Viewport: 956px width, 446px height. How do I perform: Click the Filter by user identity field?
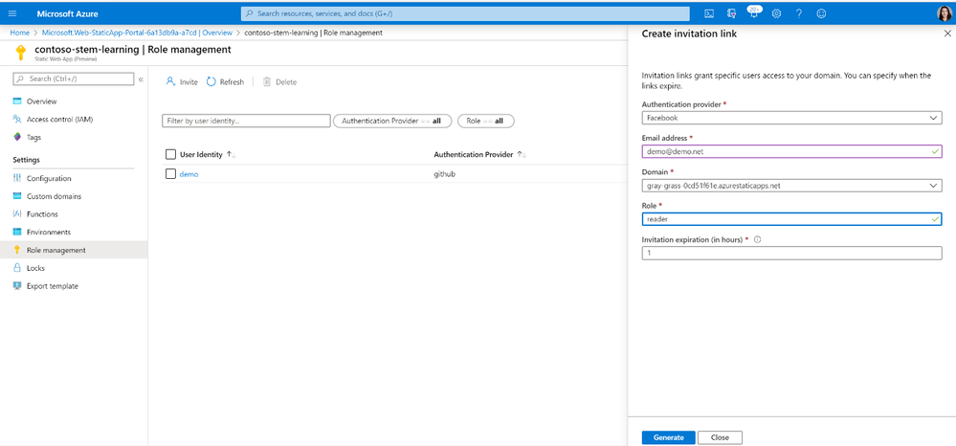(246, 121)
